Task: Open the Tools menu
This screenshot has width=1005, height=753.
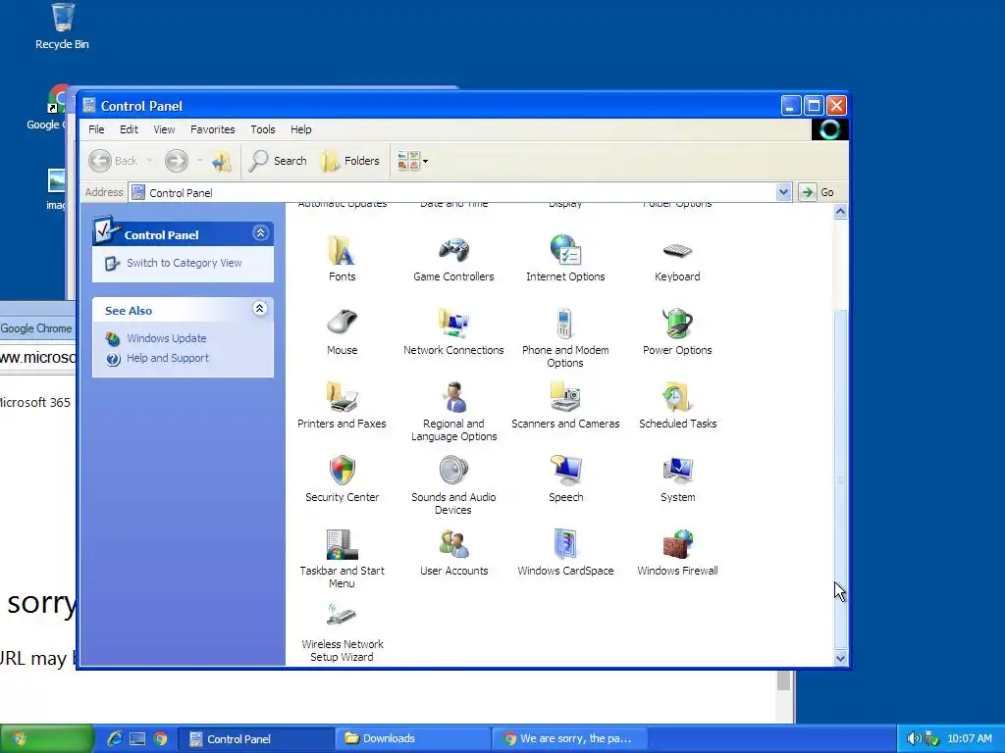Action: [x=263, y=129]
